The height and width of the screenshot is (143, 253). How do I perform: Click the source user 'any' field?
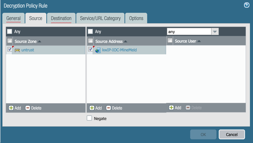pyautogui.click(x=189, y=31)
